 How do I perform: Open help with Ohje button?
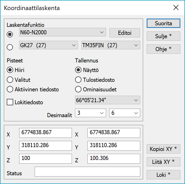coord(163,49)
